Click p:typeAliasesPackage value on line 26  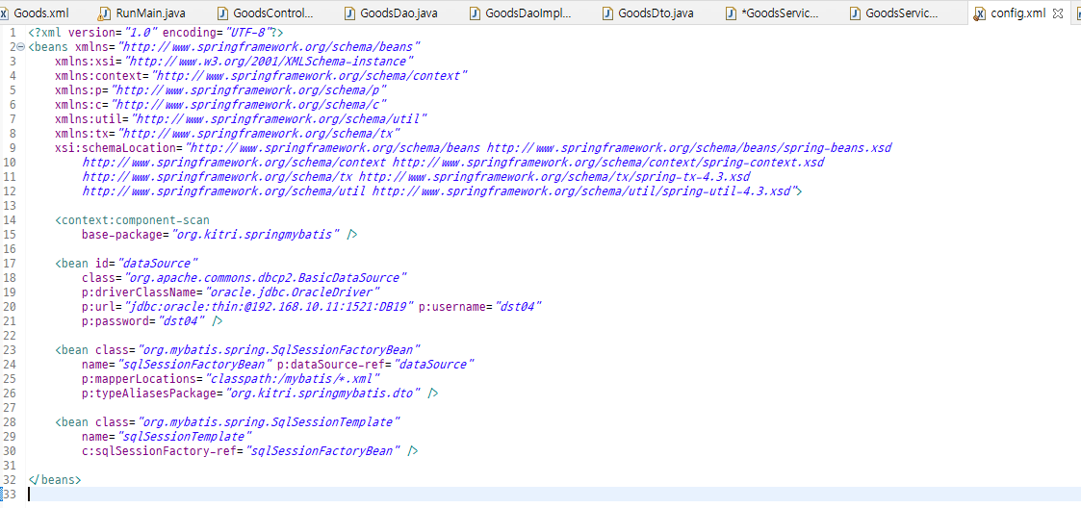[x=322, y=394]
